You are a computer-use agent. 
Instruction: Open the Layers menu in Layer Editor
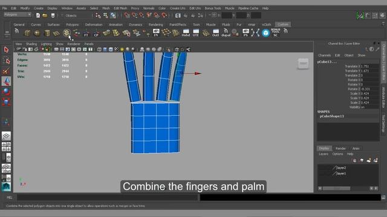click(324, 154)
